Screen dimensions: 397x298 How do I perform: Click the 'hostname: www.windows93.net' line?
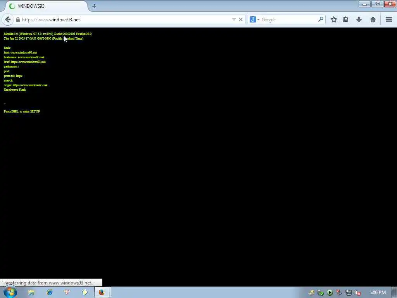point(24,57)
